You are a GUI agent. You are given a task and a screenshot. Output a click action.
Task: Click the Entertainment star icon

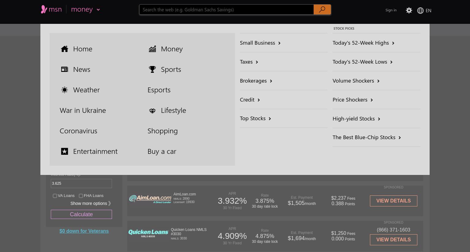(64, 151)
